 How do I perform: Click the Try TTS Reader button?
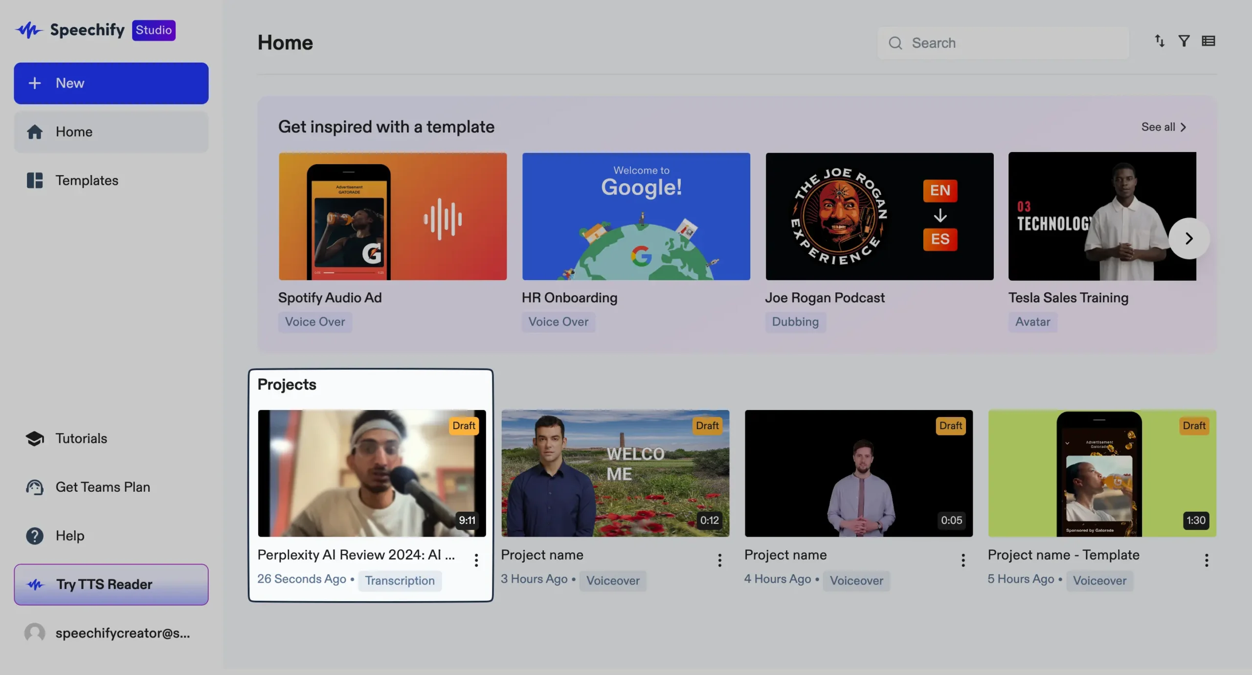click(111, 585)
